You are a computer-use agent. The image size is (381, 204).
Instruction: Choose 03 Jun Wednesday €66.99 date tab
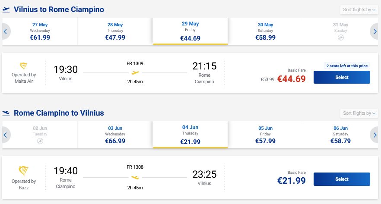pos(115,135)
